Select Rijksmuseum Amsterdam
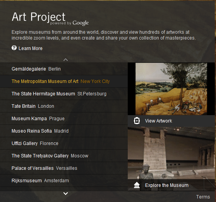 pos(64,181)
